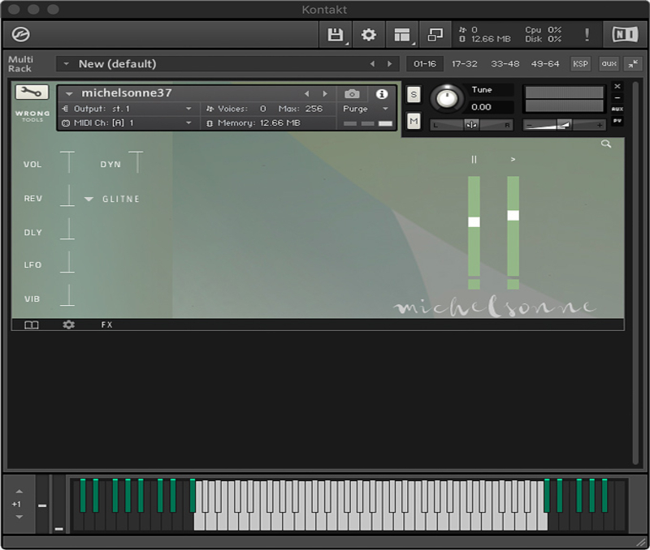
Task: Click the VOL control slider
Action: pos(67,161)
